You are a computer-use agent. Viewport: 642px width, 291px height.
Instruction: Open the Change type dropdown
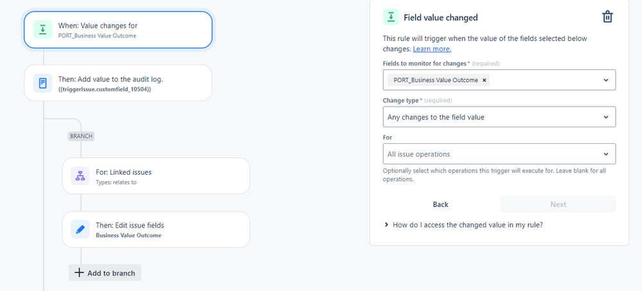[x=499, y=117]
